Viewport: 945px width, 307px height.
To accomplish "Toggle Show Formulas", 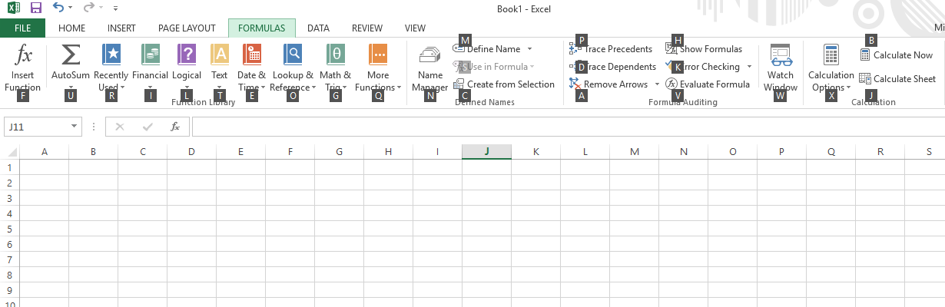I will 704,49.
